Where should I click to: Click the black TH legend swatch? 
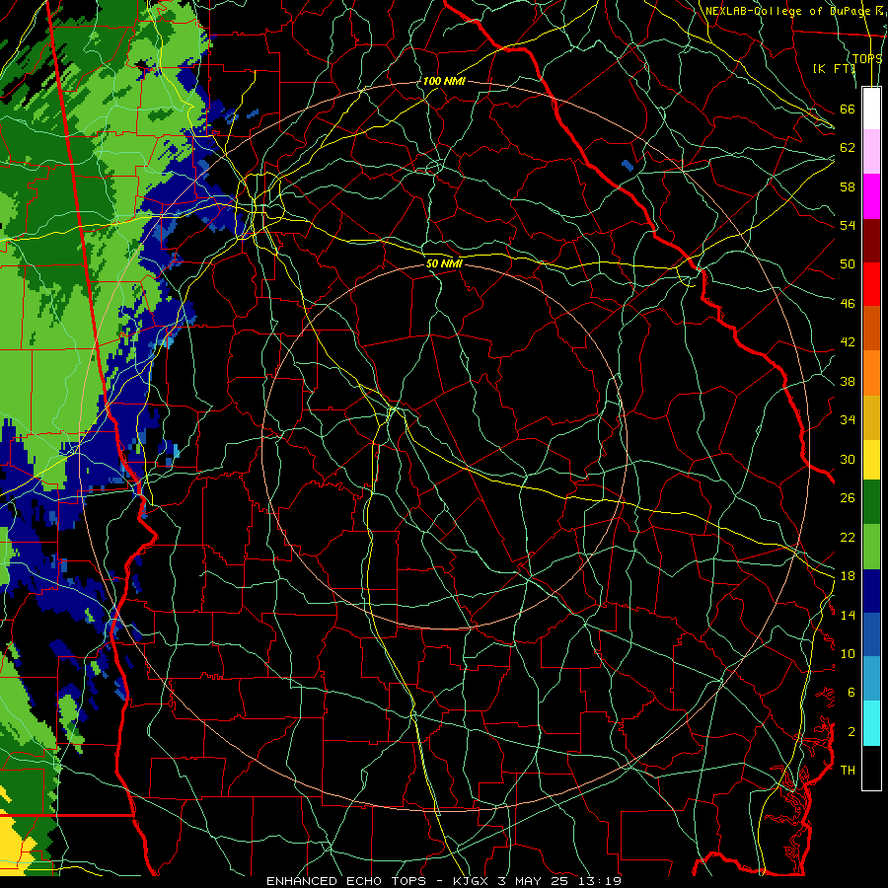tap(871, 768)
